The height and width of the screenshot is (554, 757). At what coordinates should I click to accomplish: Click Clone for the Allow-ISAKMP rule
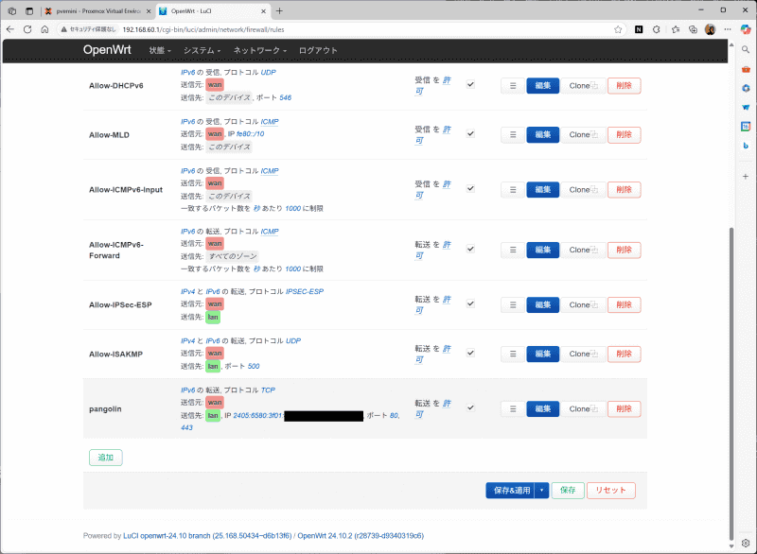pos(583,354)
